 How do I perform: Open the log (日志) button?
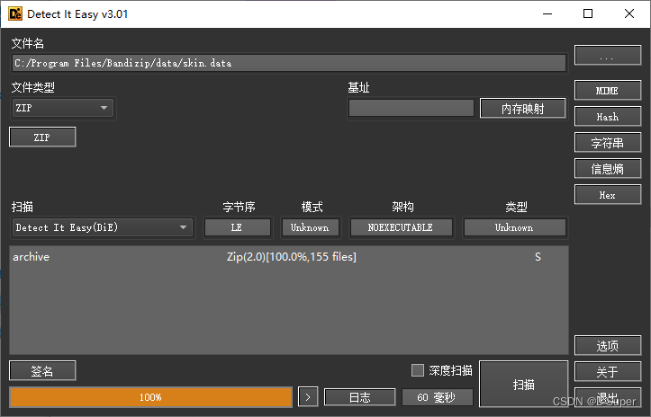point(360,397)
